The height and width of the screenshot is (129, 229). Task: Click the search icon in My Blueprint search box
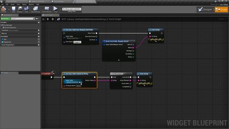(34, 19)
